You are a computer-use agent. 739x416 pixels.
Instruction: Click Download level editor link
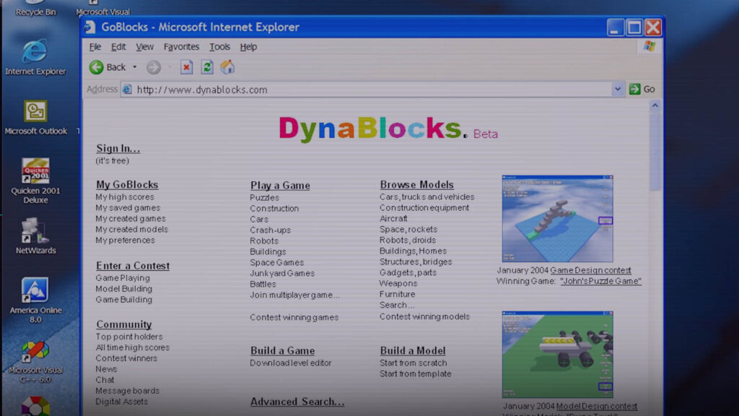tap(291, 363)
